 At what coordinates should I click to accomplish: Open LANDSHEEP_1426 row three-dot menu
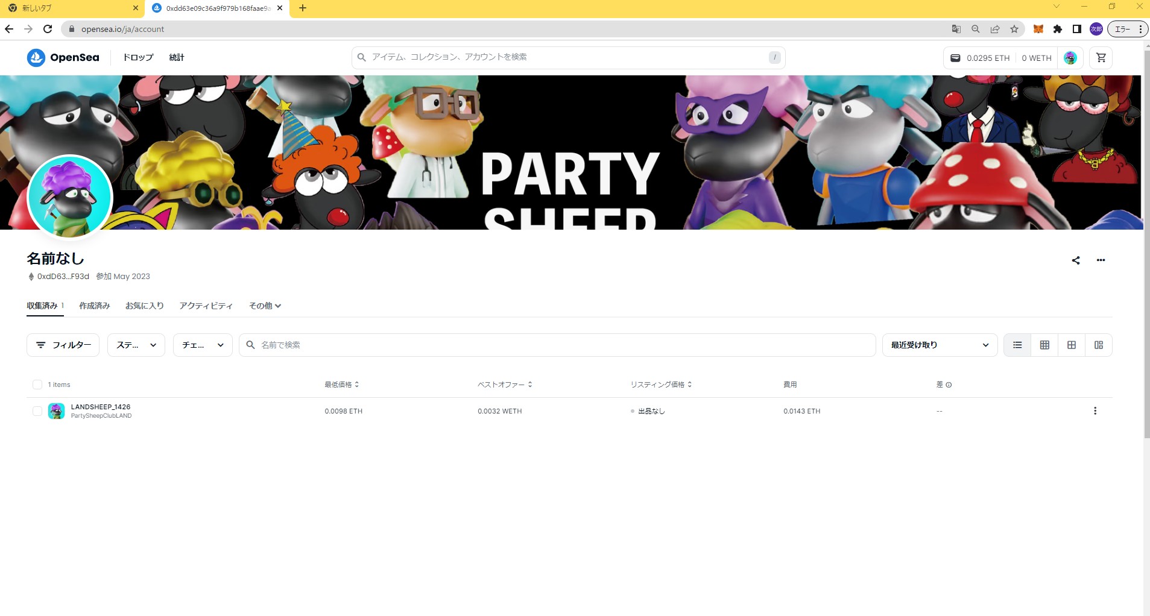pos(1095,411)
